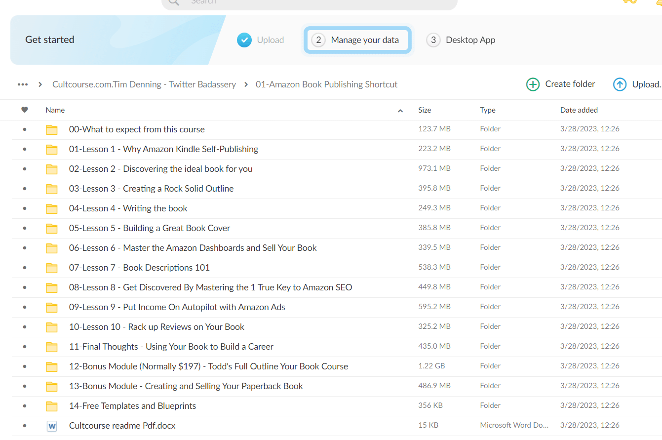
Task: Select the Upload step tab
Action: tap(261, 40)
